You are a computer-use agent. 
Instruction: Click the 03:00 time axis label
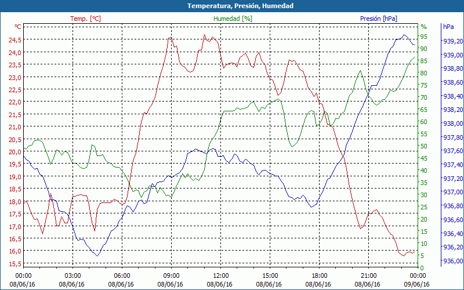point(73,276)
